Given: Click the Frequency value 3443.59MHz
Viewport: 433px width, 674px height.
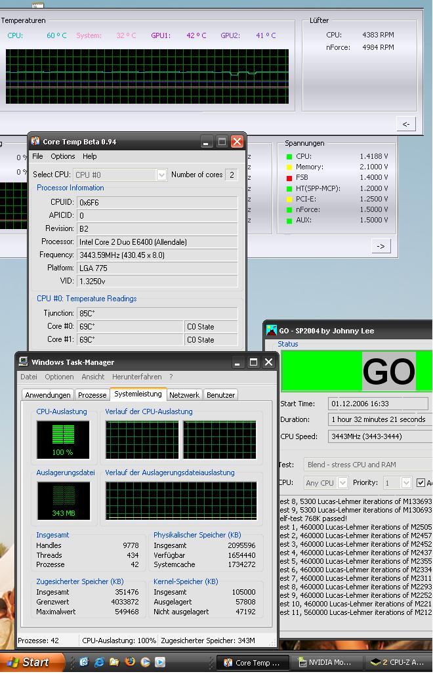Looking at the screenshot, I should point(157,255).
